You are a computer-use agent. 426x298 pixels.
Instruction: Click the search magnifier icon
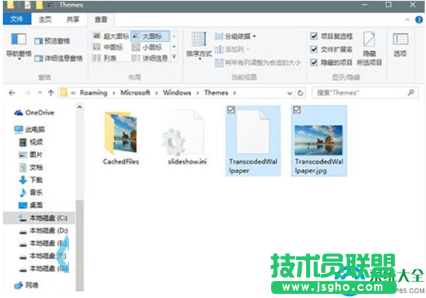pyautogui.click(x=411, y=93)
